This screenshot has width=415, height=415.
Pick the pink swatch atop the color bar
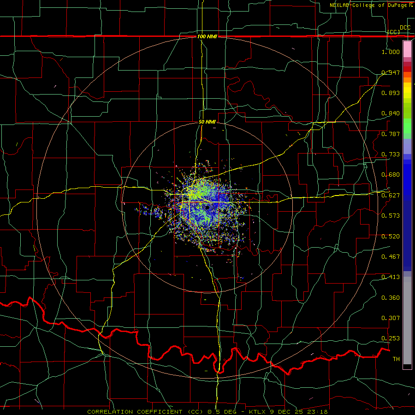coord(407,49)
